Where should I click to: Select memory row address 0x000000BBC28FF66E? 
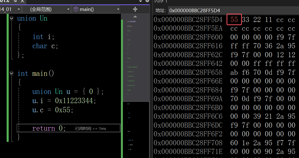pos(188,81)
